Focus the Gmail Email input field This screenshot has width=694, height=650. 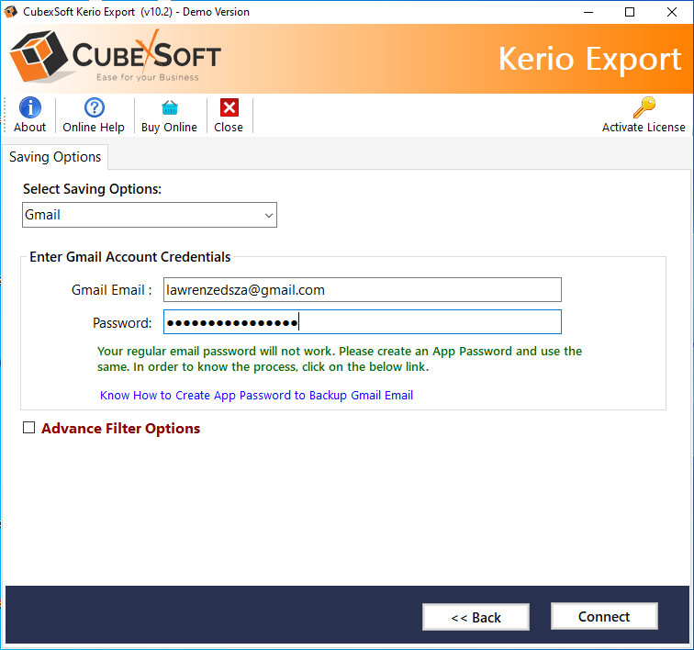(363, 289)
